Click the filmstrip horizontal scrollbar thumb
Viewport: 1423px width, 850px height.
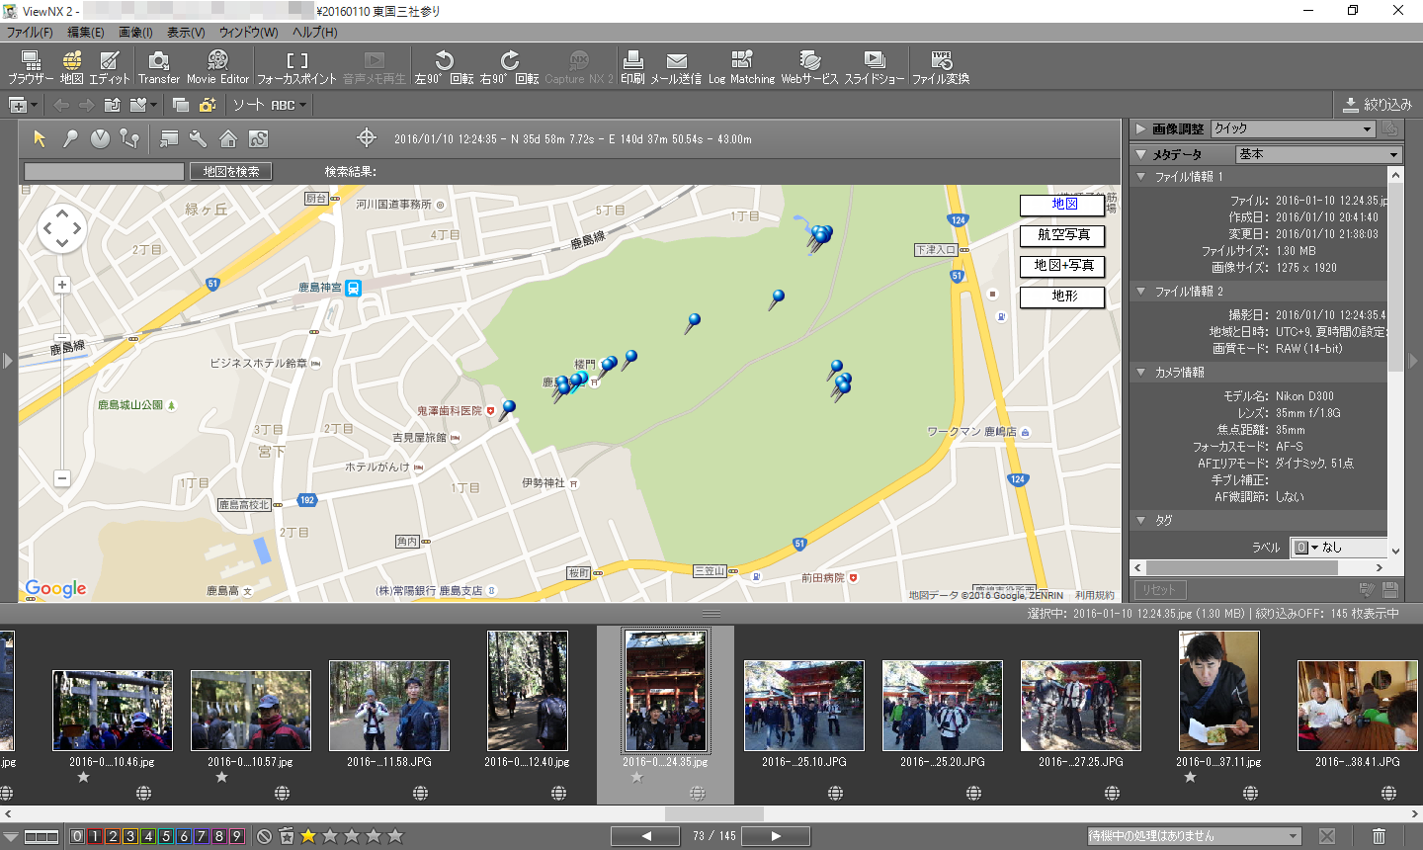coord(714,813)
